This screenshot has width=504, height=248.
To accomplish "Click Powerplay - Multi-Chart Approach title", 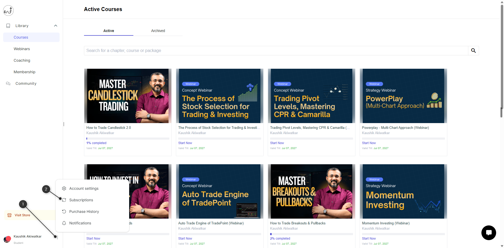I will 395,128.
